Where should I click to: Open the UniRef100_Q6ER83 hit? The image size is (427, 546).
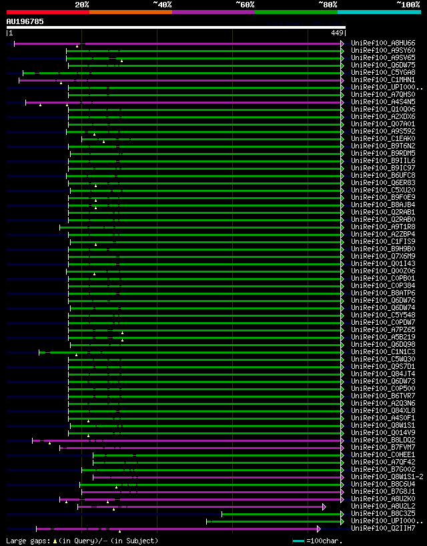(x=383, y=183)
